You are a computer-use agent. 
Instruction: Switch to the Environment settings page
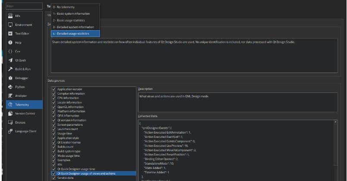(24, 25)
